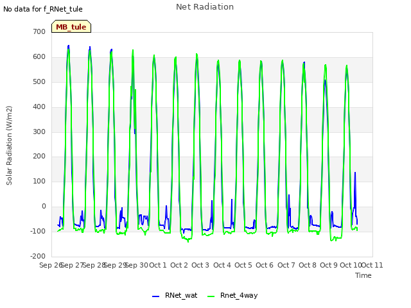Click the Solar Radiation (W/m2) axis label
The height and width of the screenshot is (308, 411).
9,146
